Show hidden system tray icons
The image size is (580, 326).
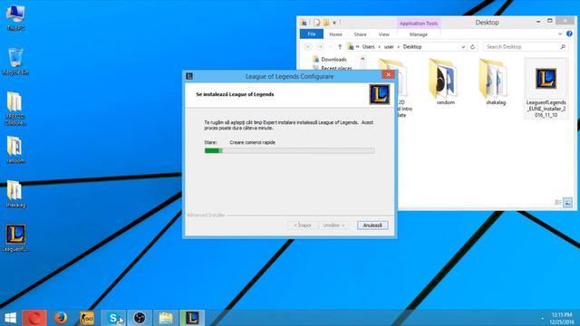pyautogui.click(x=542, y=318)
